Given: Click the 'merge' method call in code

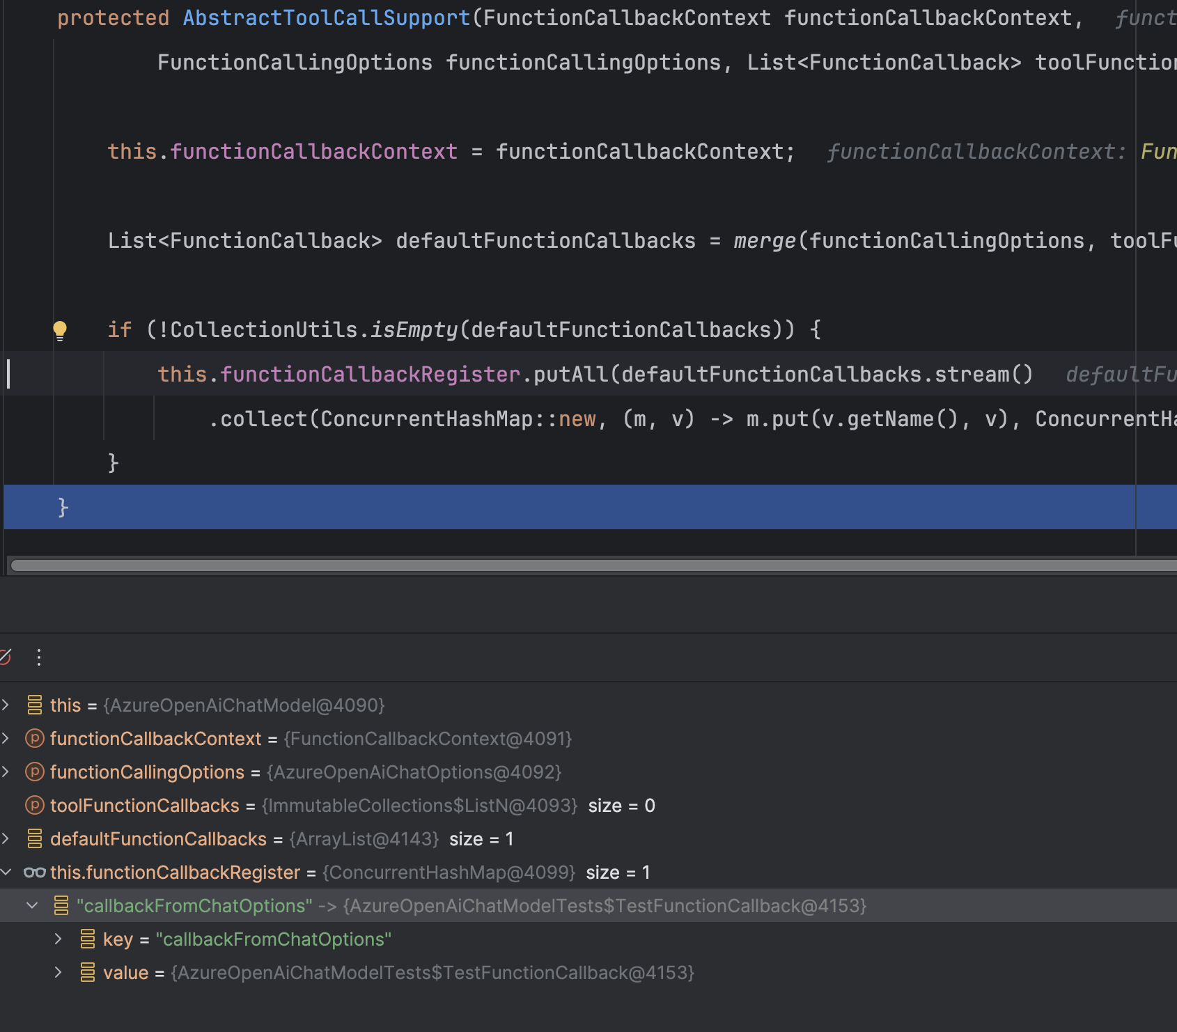Looking at the screenshot, I should [x=764, y=241].
